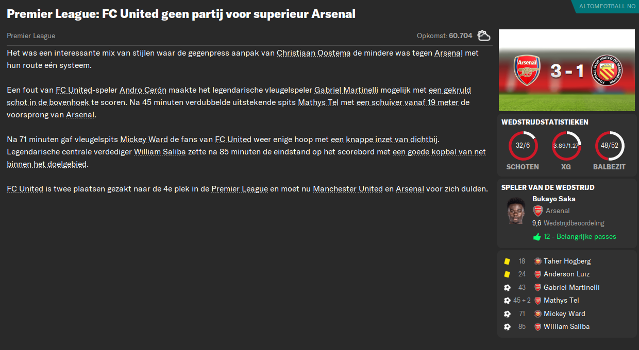
Task: Click the Balbezit possession circle
Action: [610, 145]
